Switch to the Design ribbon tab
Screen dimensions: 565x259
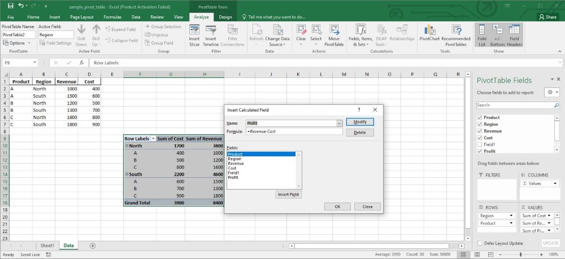(225, 17)
